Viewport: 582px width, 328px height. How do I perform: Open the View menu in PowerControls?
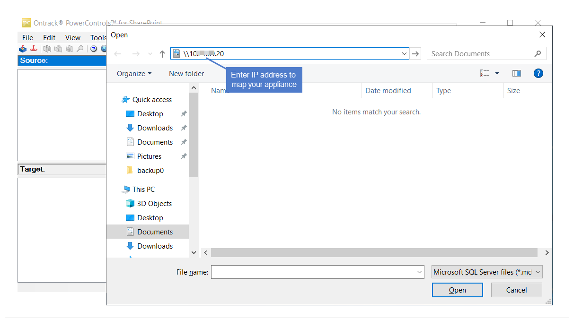73,38
